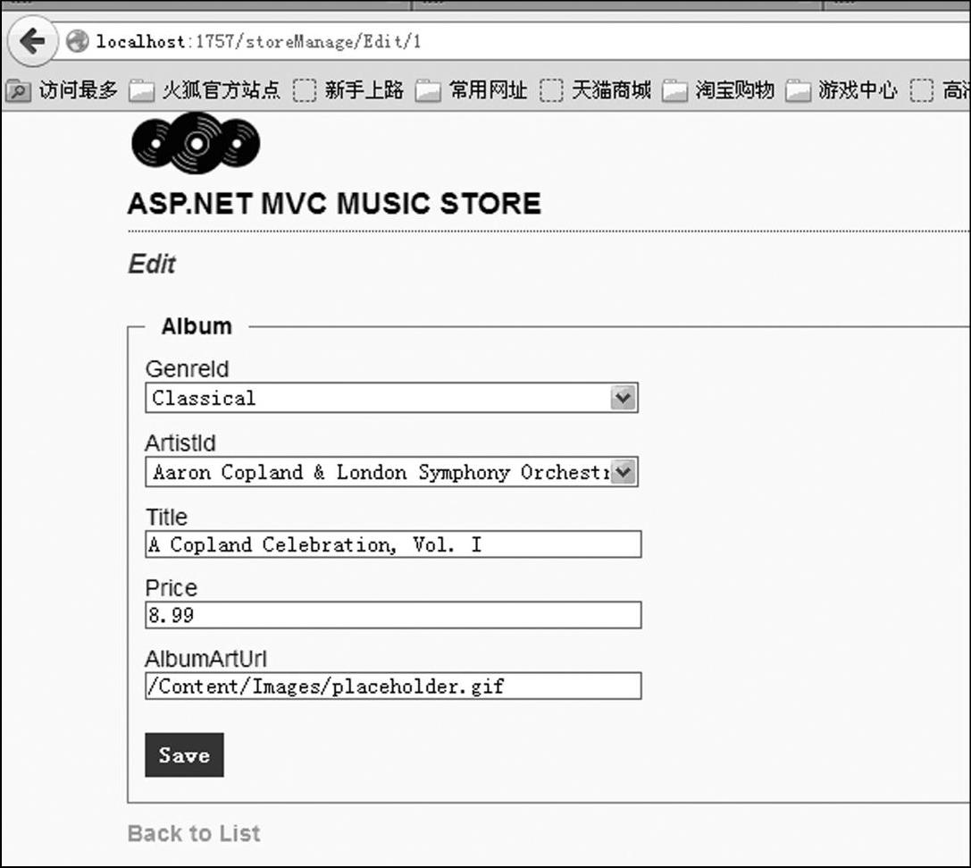
Task: Click the vinyl records store logo
Action: click(196, 143)
